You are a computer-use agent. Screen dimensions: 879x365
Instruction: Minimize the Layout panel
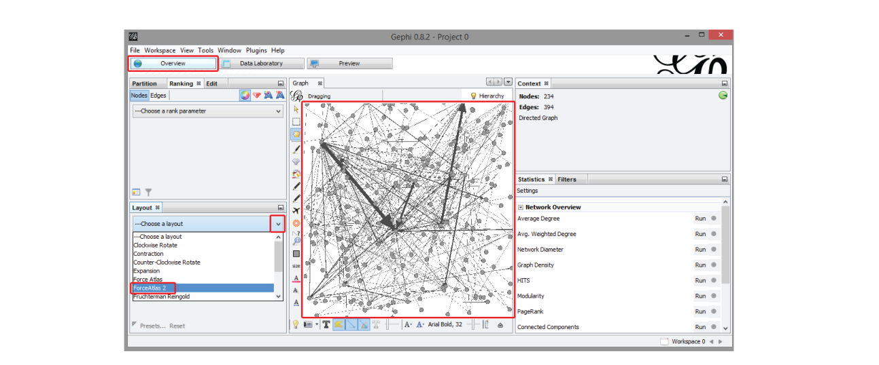click(281, 208)
